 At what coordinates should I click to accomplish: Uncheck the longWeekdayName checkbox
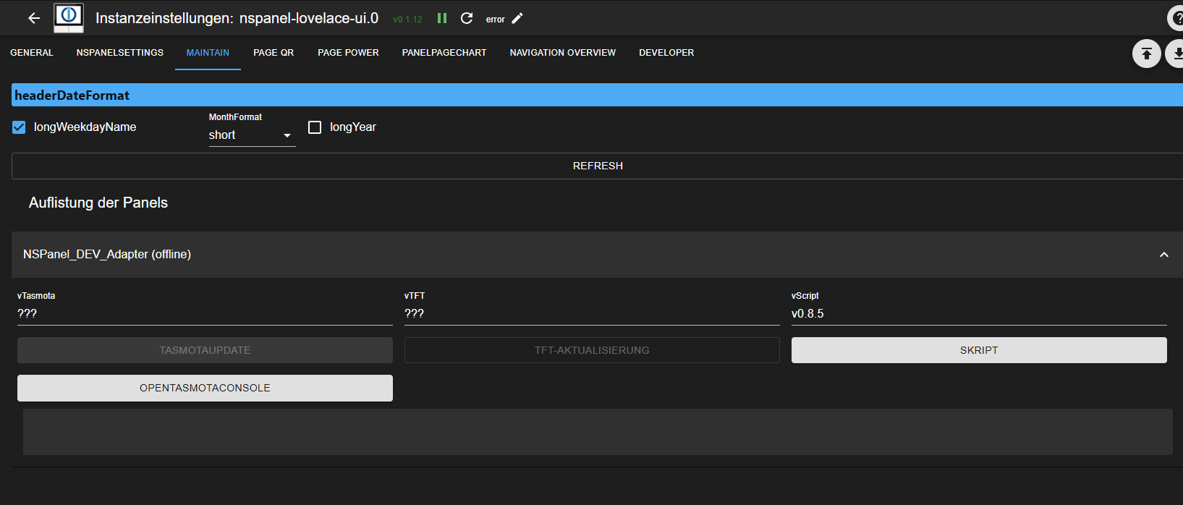pyautogui.click(x=19, y=127)
